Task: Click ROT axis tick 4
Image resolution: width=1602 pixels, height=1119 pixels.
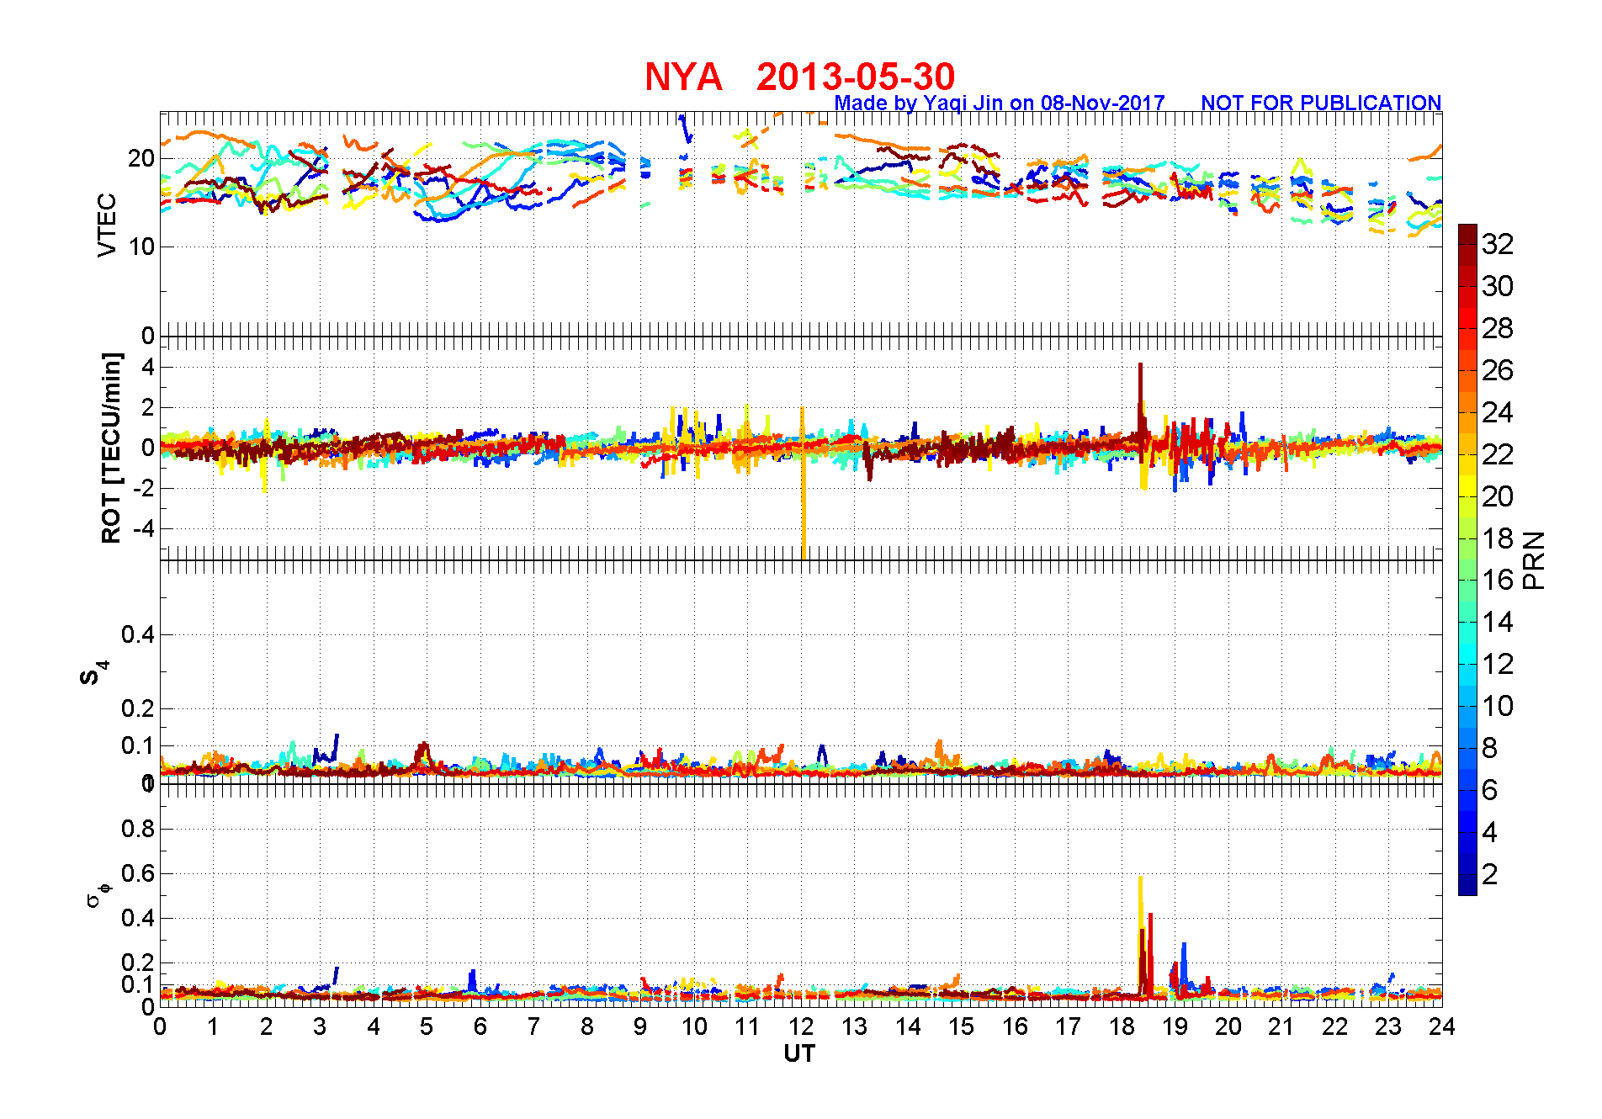Action: click(x=148, y=368)
